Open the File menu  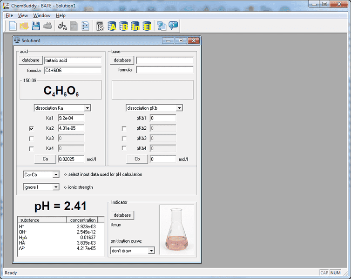(x=9, y=15)
